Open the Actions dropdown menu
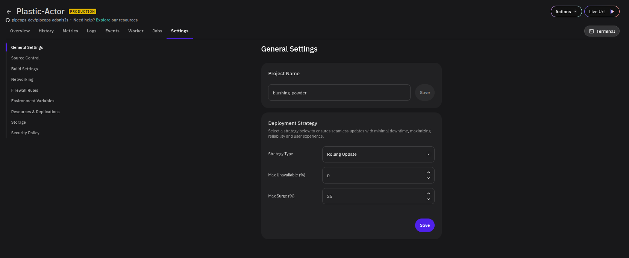629x258 pixels. click(x=566, y=12)
